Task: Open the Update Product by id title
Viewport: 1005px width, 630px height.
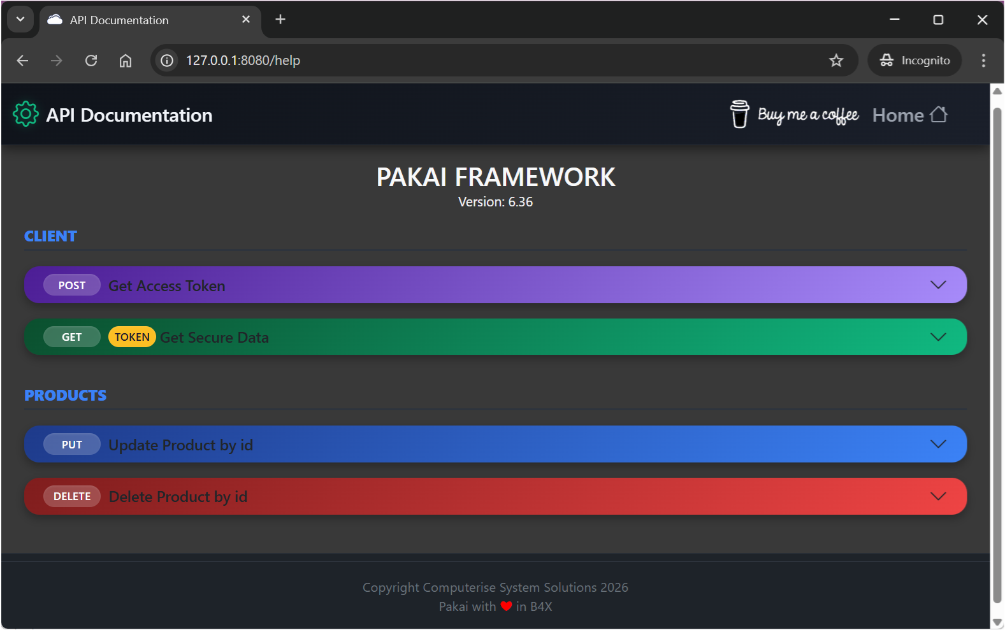Action: 181,445
